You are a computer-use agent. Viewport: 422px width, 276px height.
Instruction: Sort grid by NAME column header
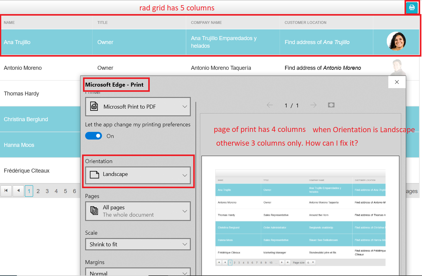9,23
